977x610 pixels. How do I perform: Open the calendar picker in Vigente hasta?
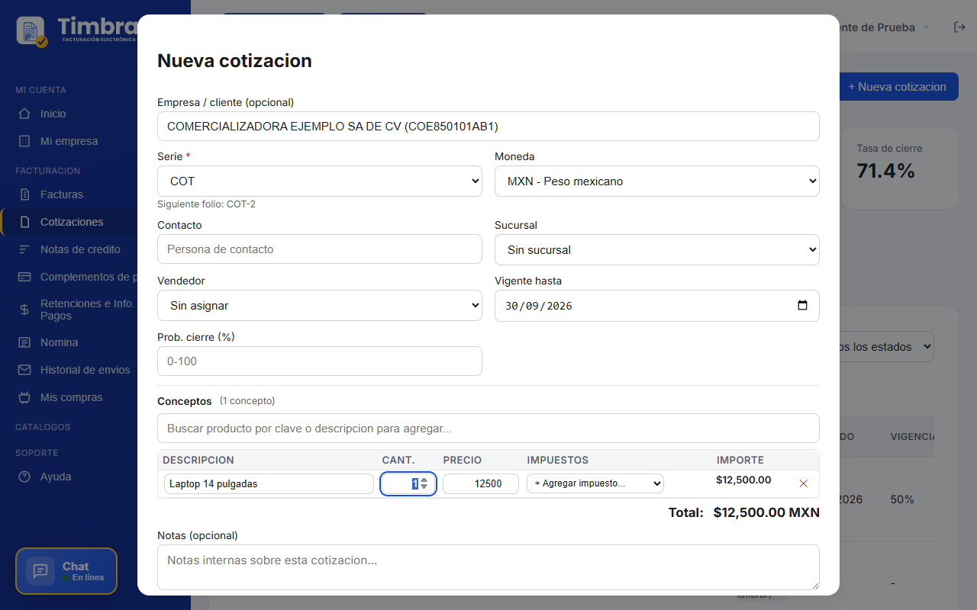802,305
